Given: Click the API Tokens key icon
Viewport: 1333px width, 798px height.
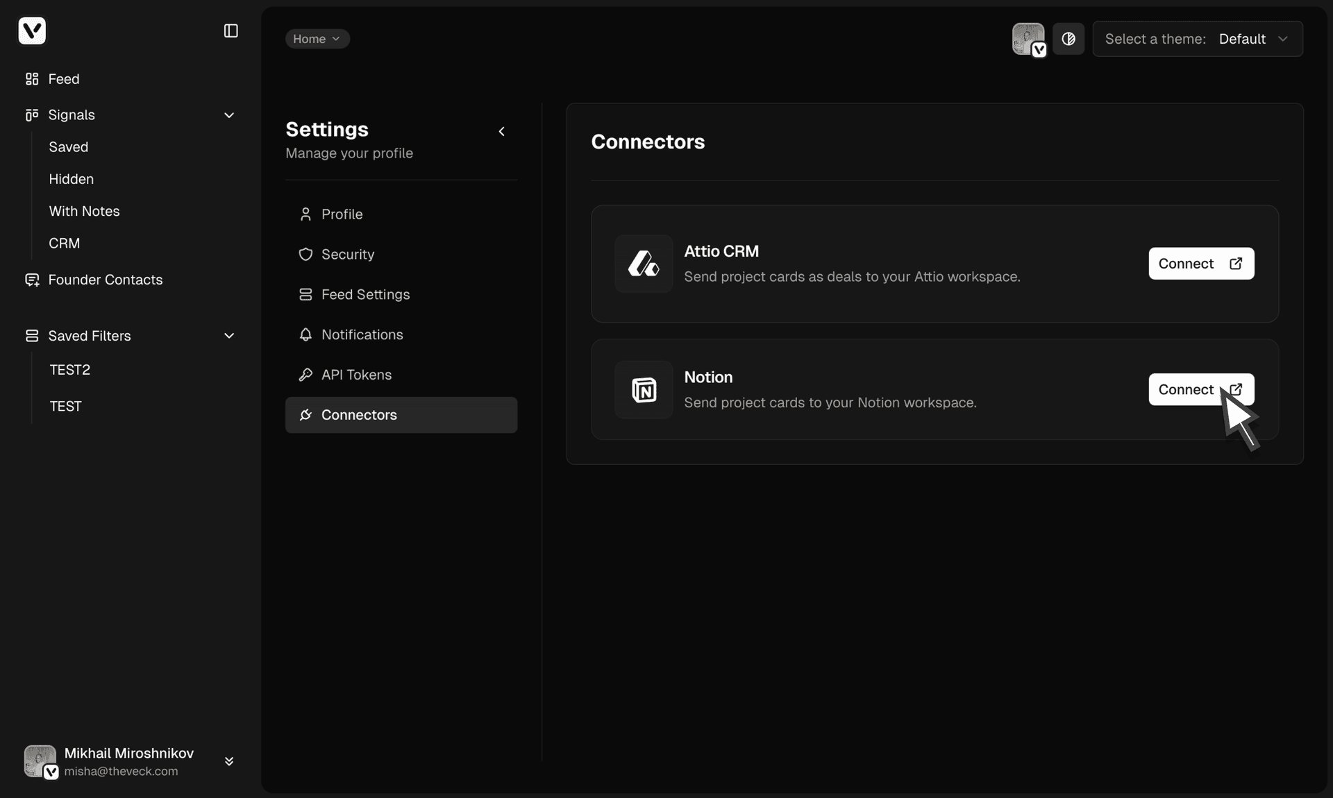Looking at the screenshot, I should [305, 375].
